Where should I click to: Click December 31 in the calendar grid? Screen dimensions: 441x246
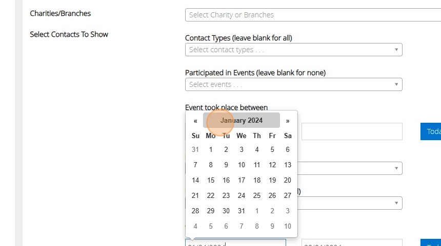coord(195,150)
